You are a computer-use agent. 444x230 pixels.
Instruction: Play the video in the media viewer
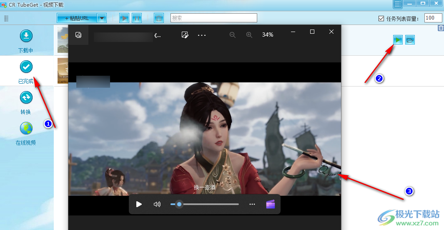[x=139, y=204]
